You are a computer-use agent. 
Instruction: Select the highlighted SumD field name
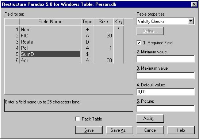pyautogui.click(x=50, y=54)
